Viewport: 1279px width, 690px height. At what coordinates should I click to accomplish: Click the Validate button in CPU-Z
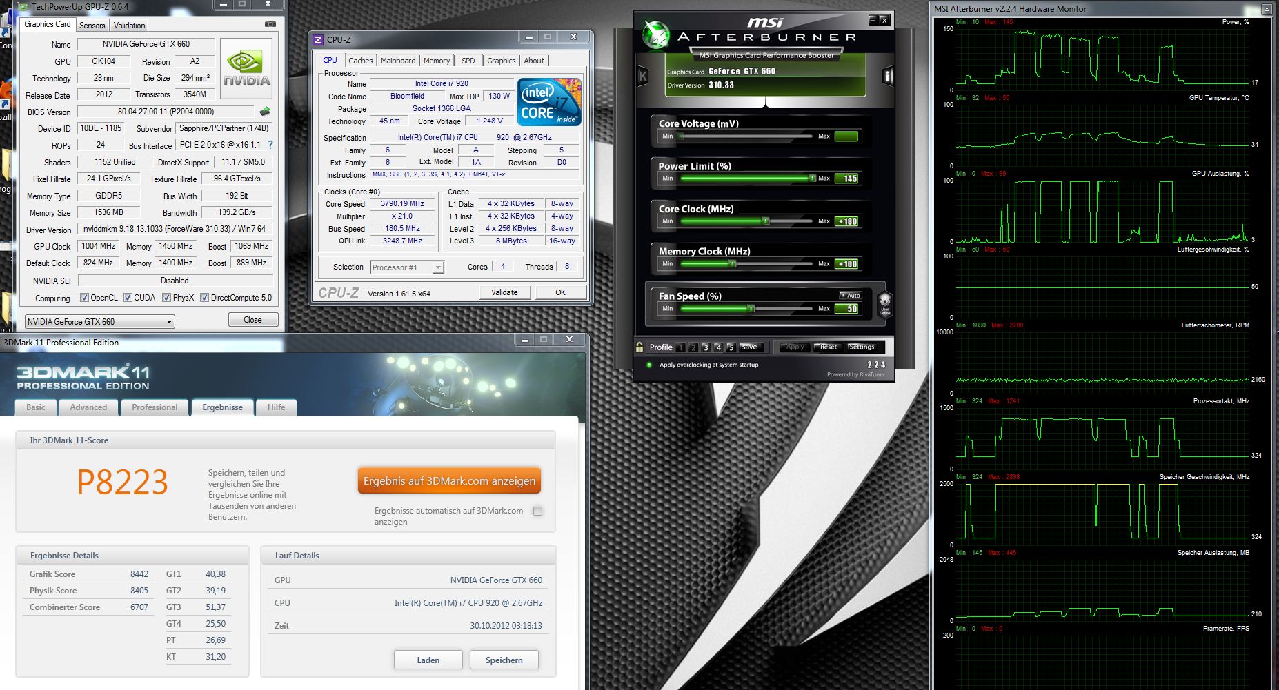pos(504,292)
